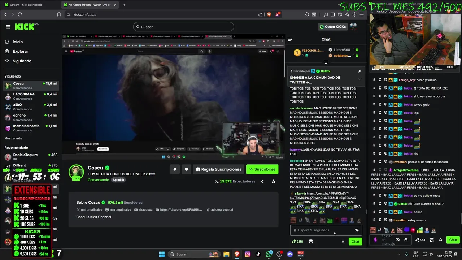
Task: Open Brave Leo AI sparkle icon
Action: point(347,14)
